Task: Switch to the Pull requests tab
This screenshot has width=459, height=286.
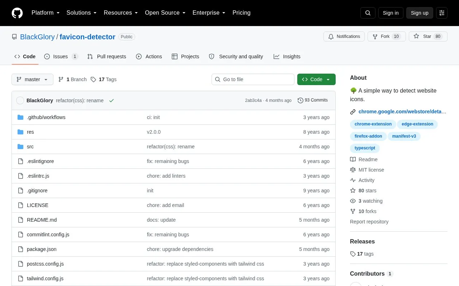Action: tap(107, 56)
